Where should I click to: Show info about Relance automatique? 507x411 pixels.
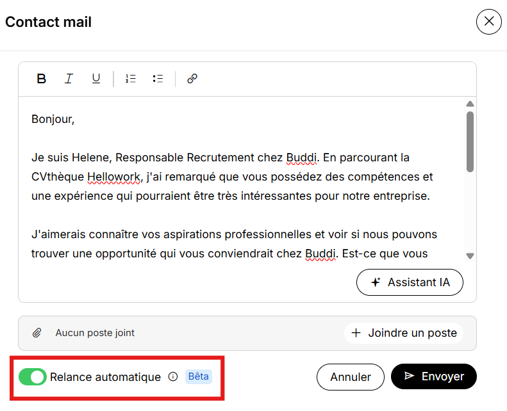173,376
